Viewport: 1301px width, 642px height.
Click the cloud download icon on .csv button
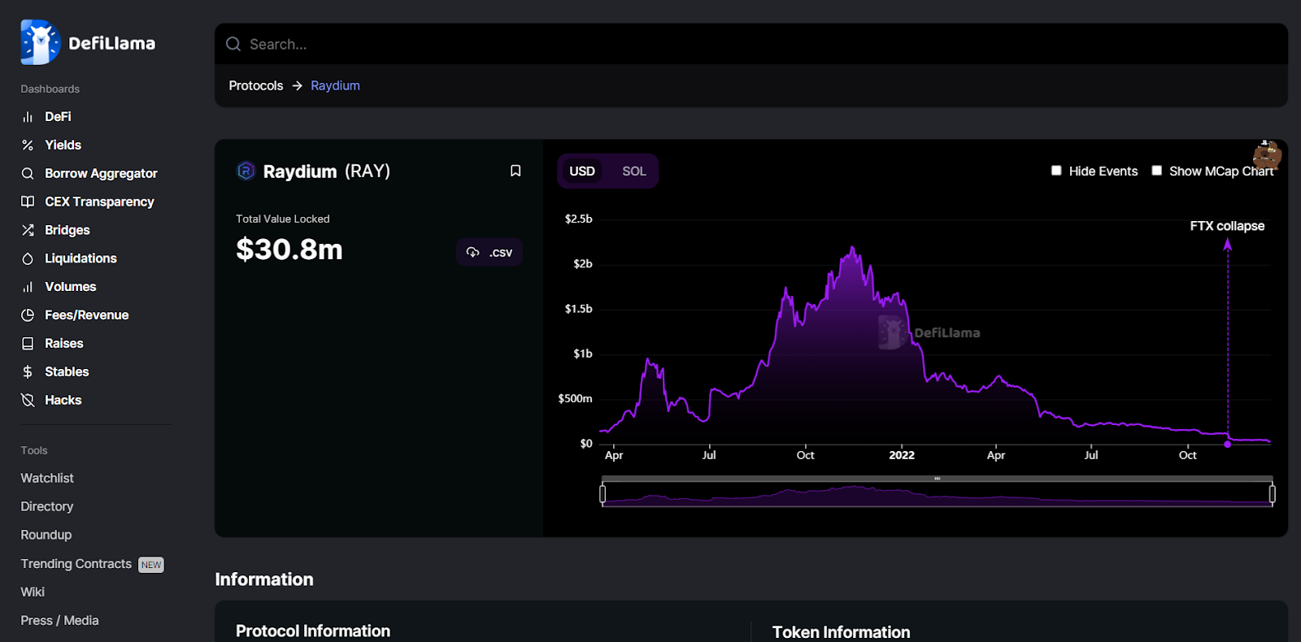(472, 252)
